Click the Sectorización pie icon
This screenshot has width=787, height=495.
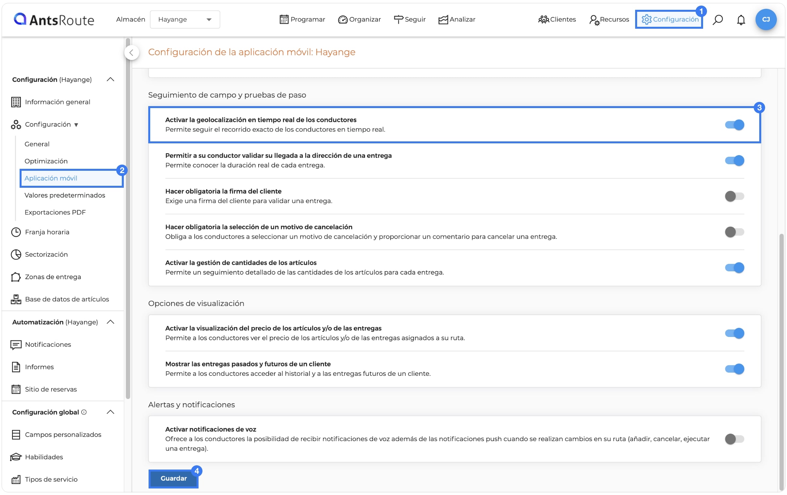point(16,254)
